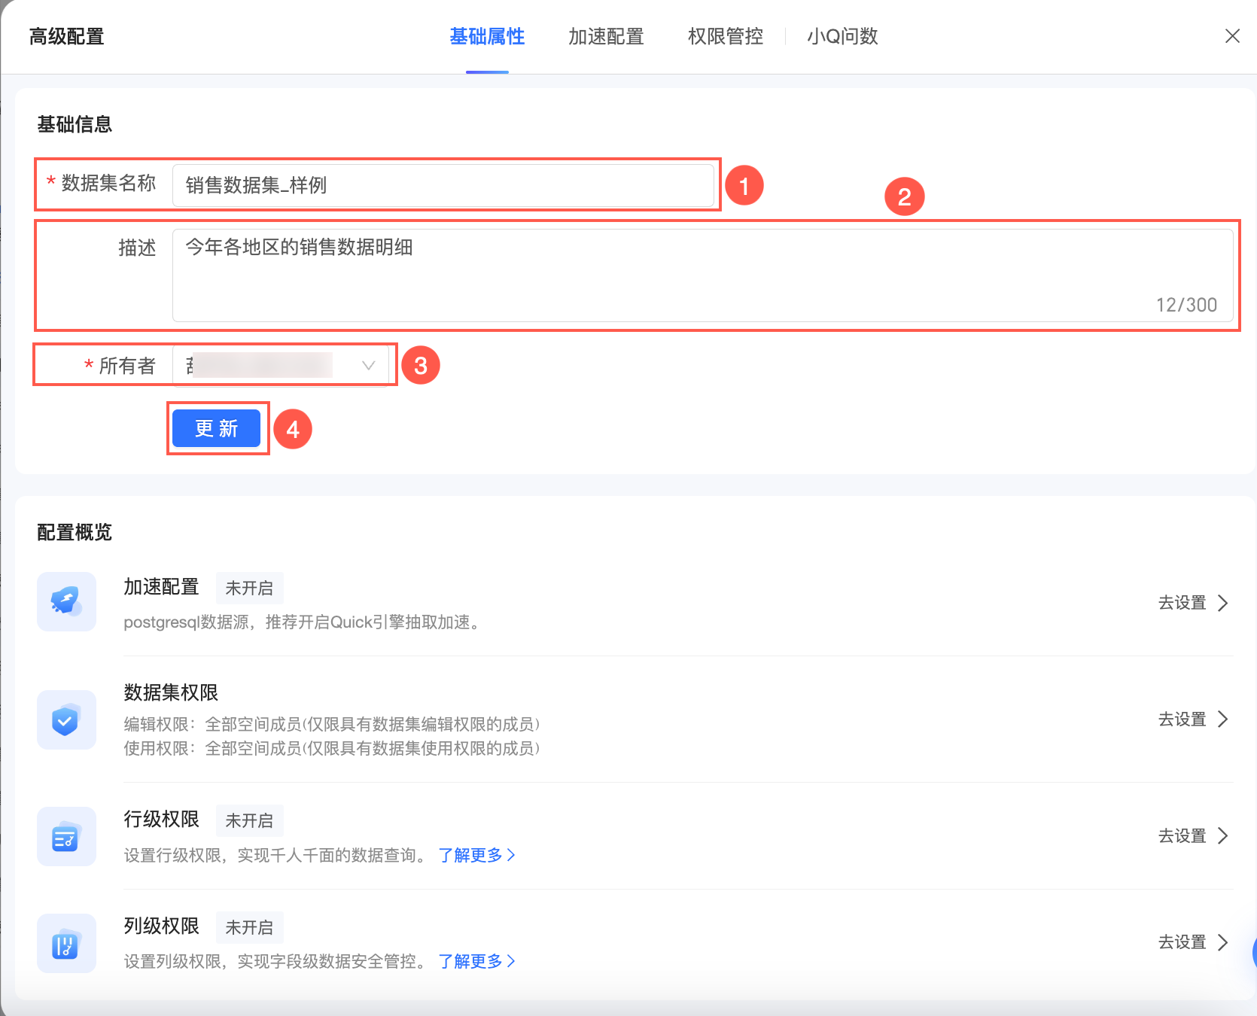Click the acceleration config rocket icon

coord(66,601)
